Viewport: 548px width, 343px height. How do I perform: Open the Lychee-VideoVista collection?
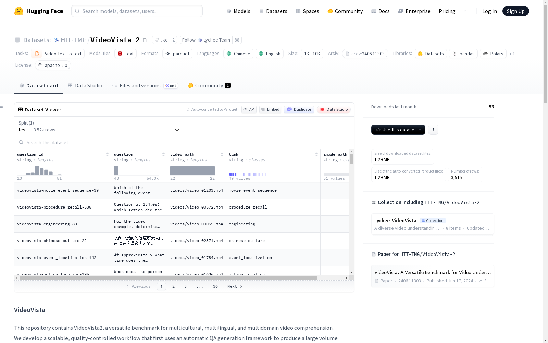433,224
